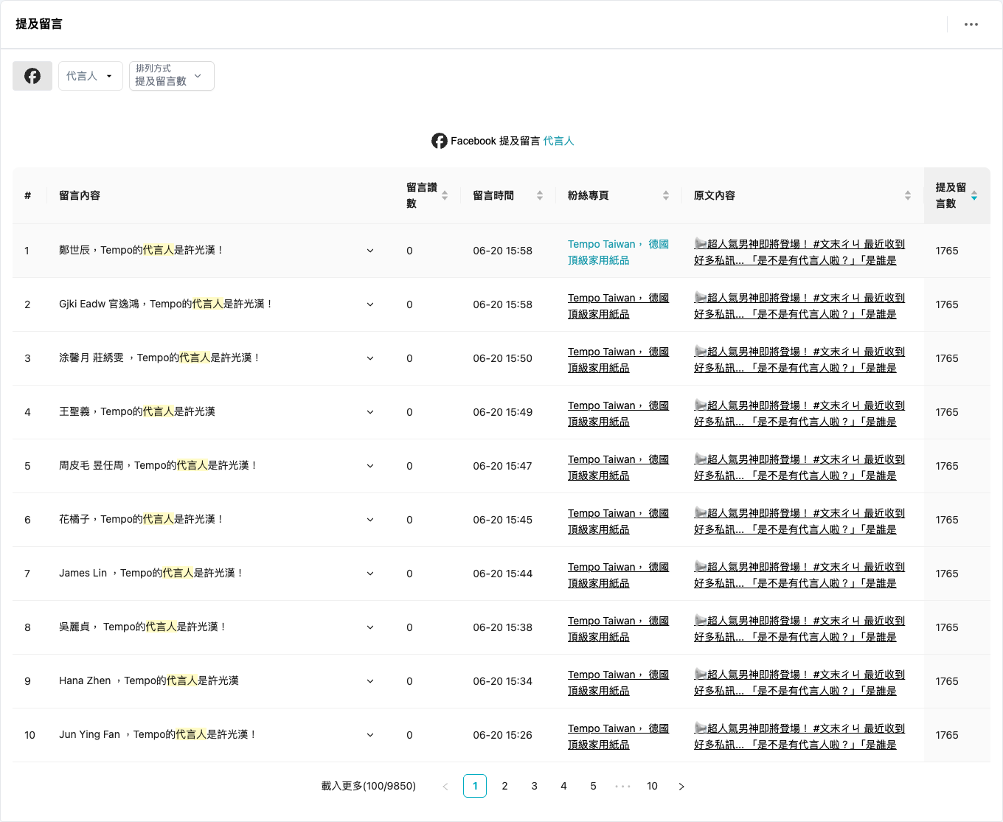1003x822 pixels.
Task: Expand comment row of James Lin
Action: click(x=370, y=574)
